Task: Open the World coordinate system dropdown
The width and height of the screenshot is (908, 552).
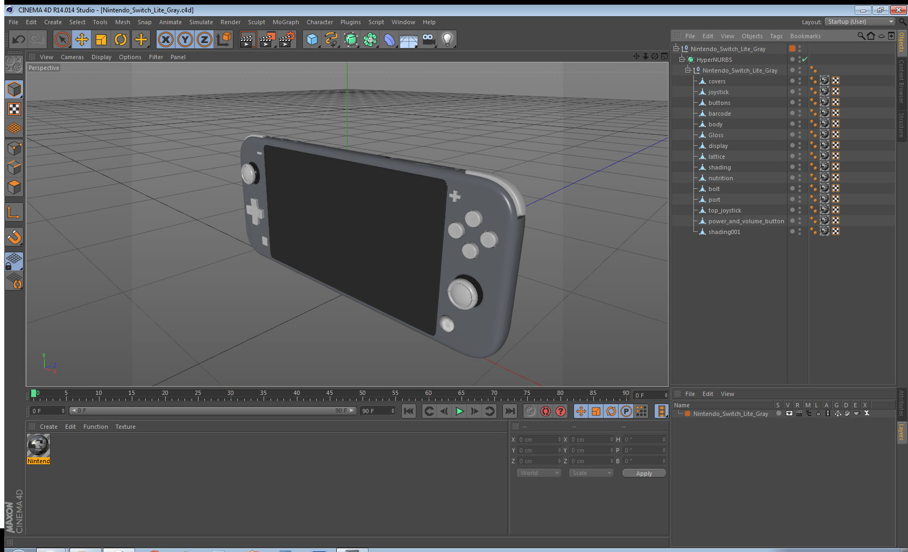Action: tap(539, 473)
